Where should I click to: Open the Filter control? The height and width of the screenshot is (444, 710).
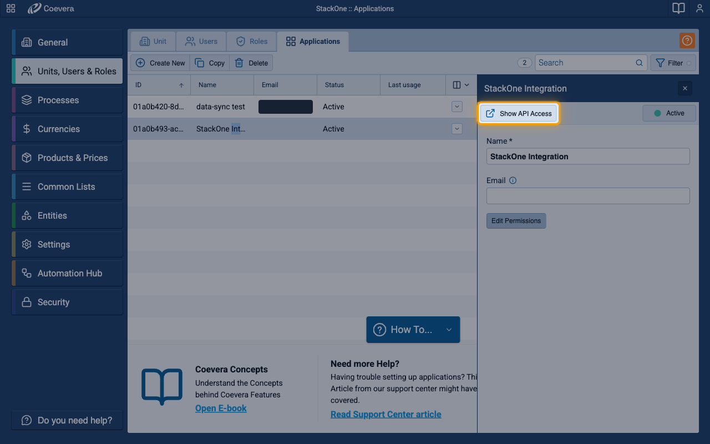point(673,63)
